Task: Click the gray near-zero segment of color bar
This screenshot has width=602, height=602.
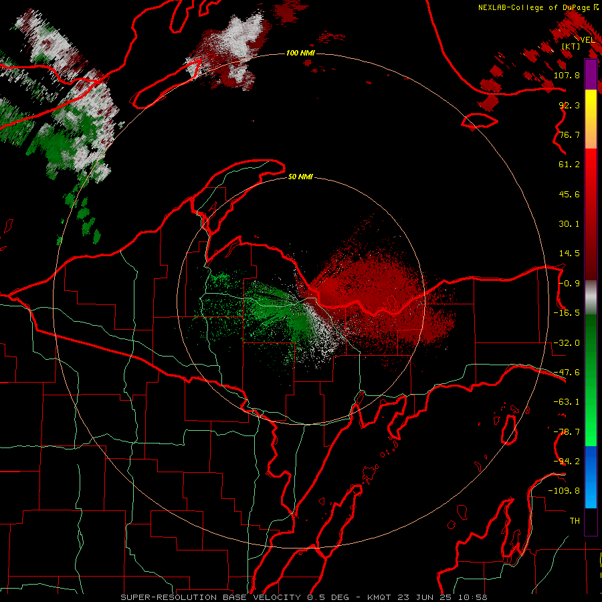Action: coord(591,298)
